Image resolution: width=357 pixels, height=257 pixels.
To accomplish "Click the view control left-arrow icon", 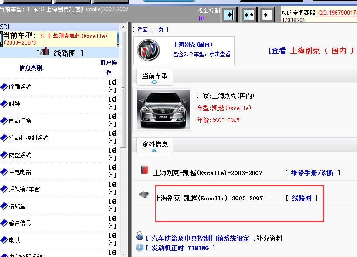I will 267,15.
